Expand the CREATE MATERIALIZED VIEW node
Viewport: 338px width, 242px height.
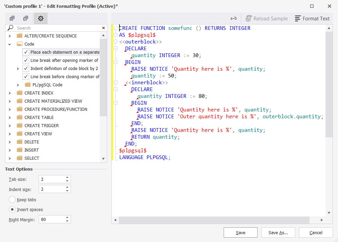pos(10,101)
